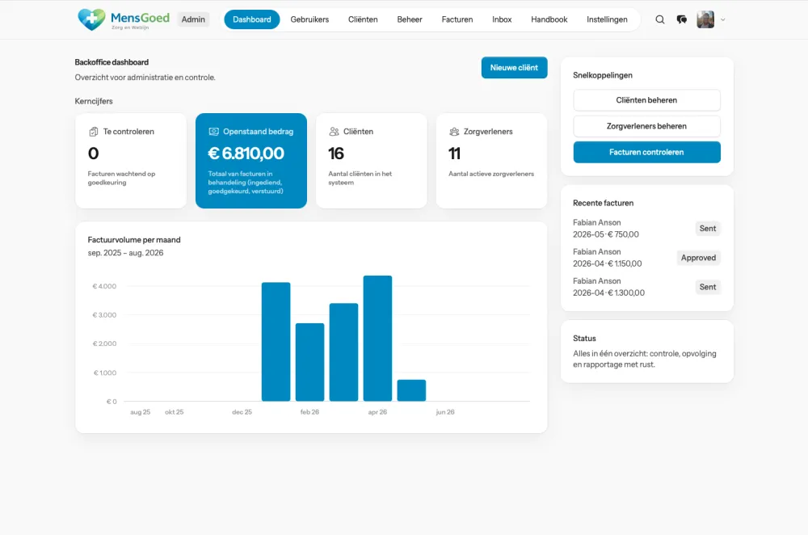Image resolution: width=808 pixels, height=535 pixels.
Task: Go to the Dashboard tab
Action: point(252,19)
